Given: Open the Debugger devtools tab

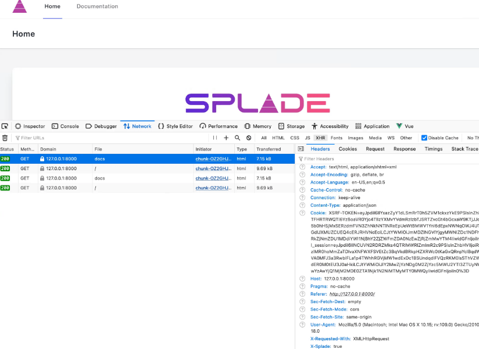Looking at the screenshot, I should pyautogui.click(x=101, y=126).
